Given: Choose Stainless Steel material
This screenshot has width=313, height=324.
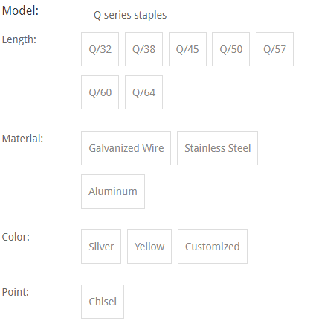Looking at the screenshot, I should 217,148.
